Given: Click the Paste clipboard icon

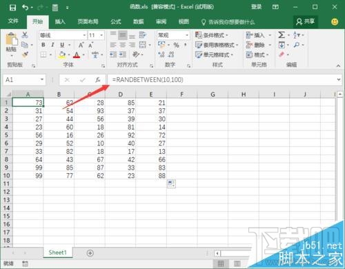Looking at the screenshot, I should (x=12, y=39).
